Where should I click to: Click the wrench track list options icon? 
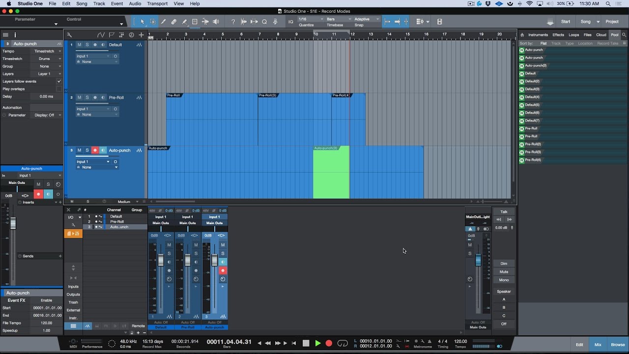pos(69,35)
